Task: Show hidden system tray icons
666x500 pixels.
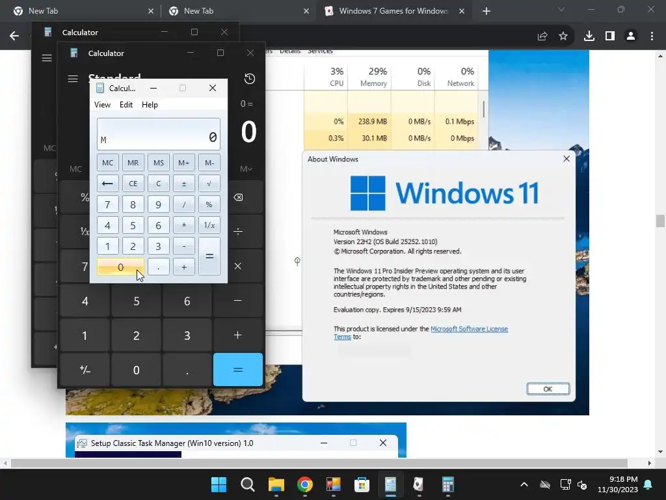Action: [524, 484]
